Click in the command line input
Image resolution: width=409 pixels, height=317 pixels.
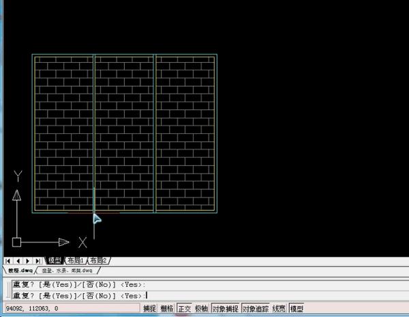click(210, 296)
